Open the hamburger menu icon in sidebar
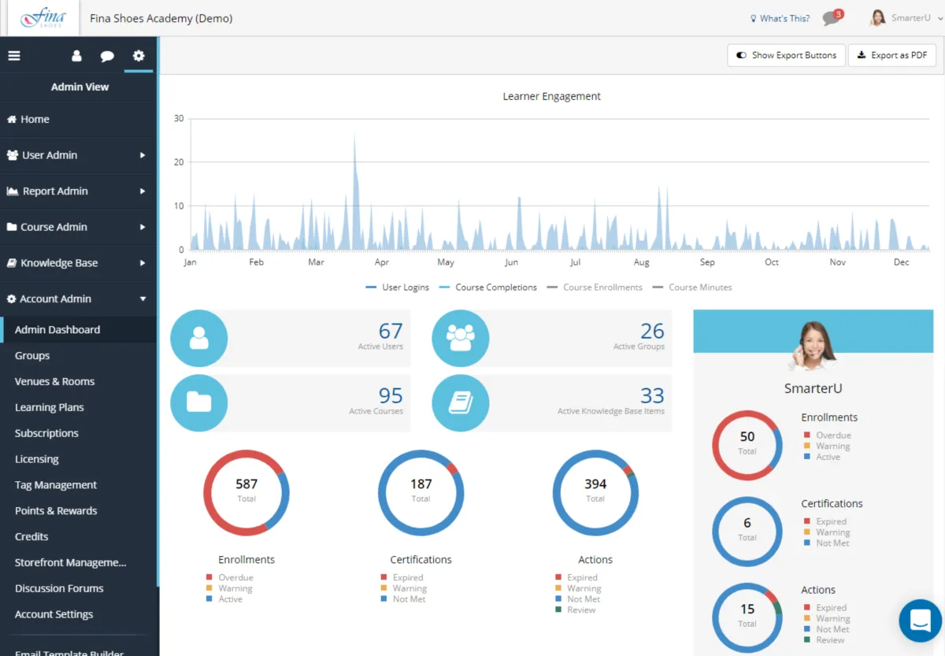 tap(14, 56)
